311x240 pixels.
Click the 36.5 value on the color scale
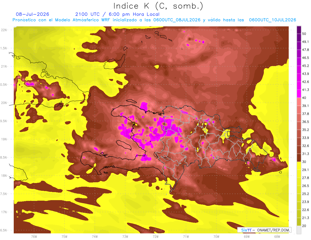306,122
